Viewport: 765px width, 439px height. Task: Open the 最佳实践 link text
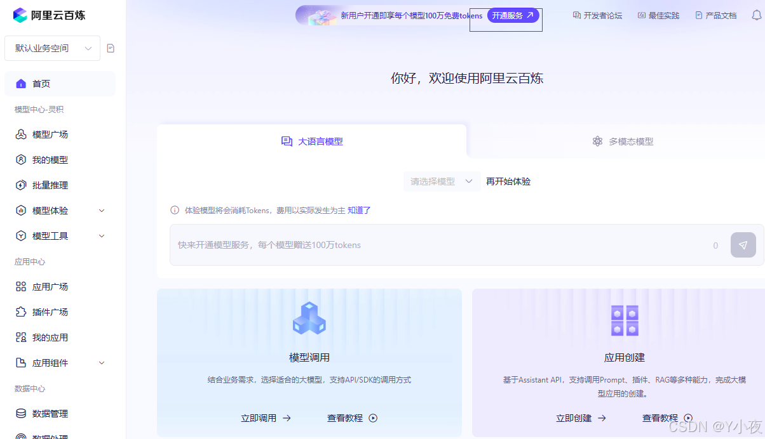[x=664, y=16]
